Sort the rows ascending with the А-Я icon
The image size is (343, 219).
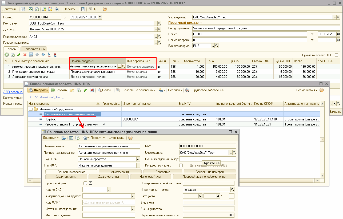50,55
